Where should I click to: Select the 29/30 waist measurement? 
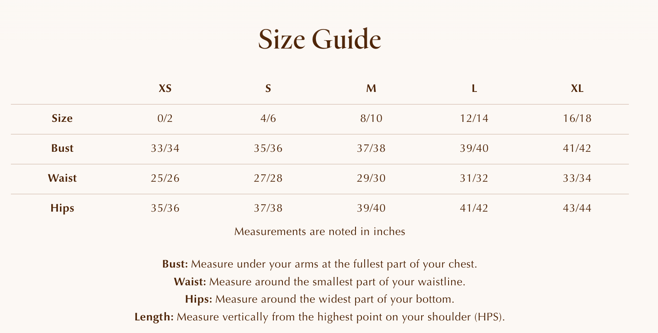371,178
